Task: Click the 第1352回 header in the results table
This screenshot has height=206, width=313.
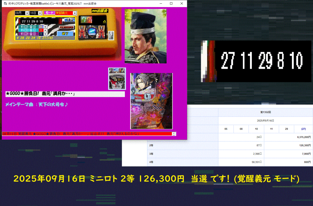Action: 265,112
